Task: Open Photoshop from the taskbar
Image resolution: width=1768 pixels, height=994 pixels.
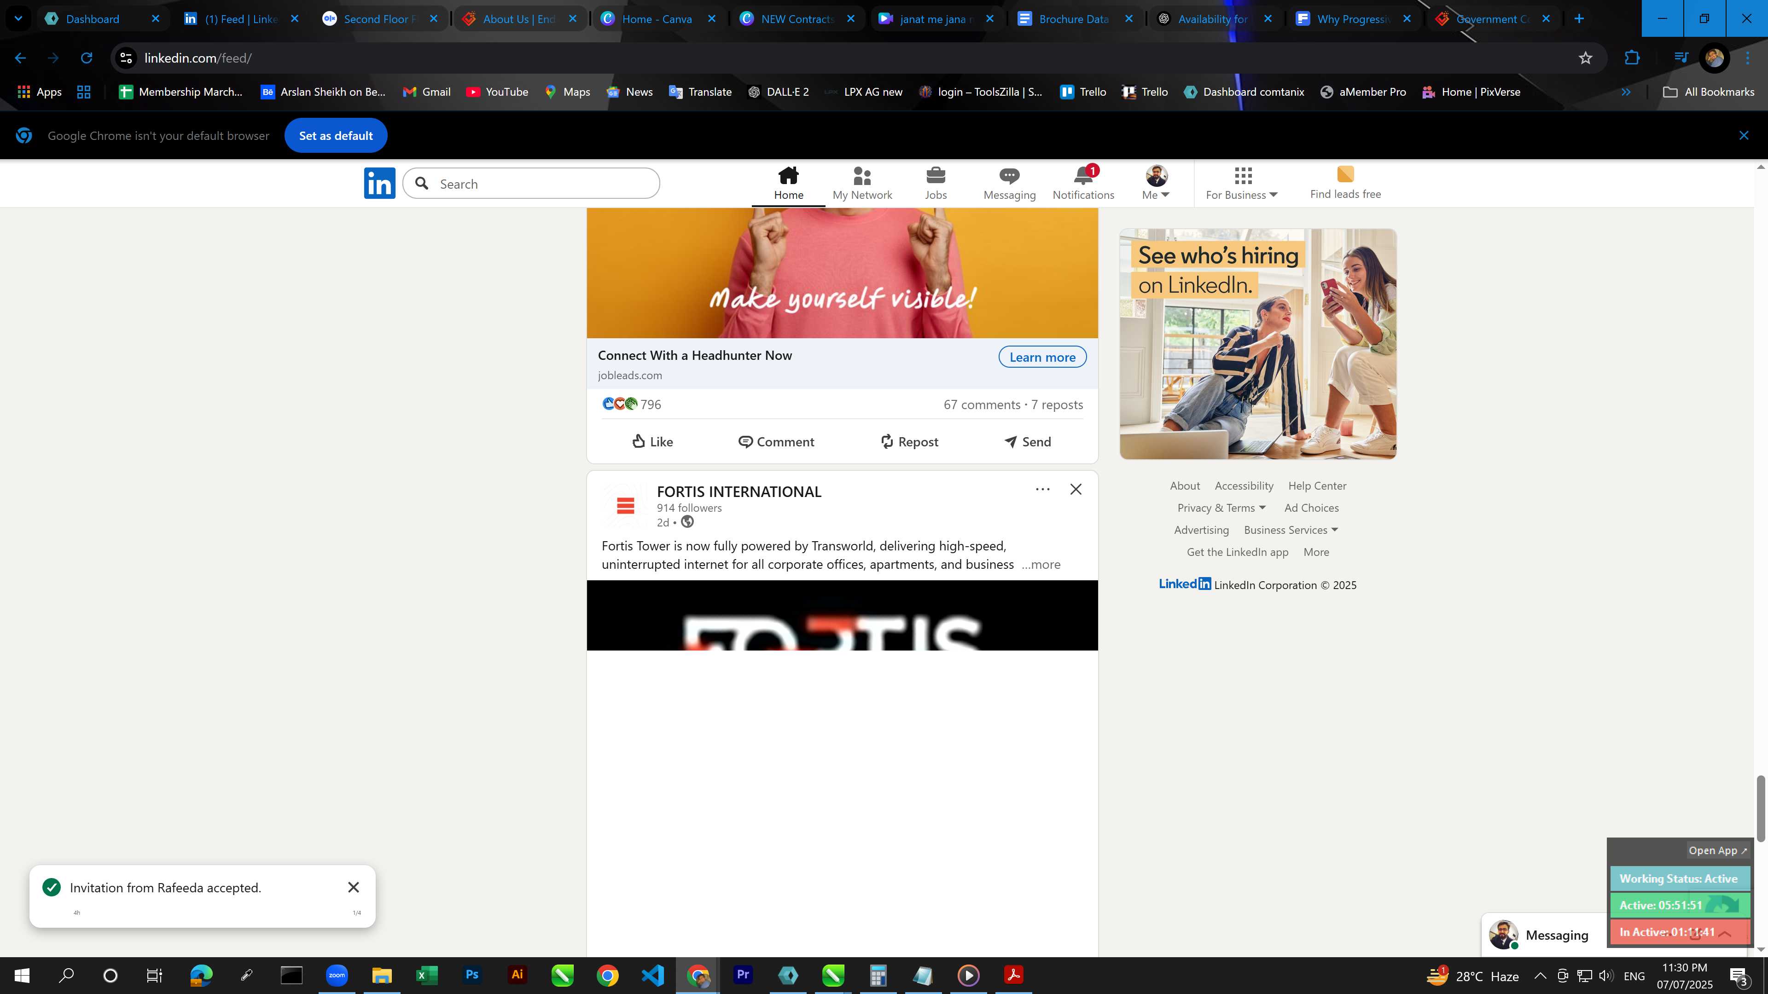Action: [x=471, y=975]
